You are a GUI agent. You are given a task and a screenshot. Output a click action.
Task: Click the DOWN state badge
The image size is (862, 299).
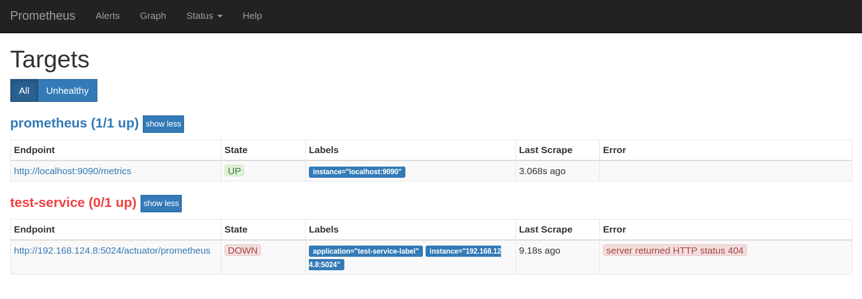coord(242,251)
